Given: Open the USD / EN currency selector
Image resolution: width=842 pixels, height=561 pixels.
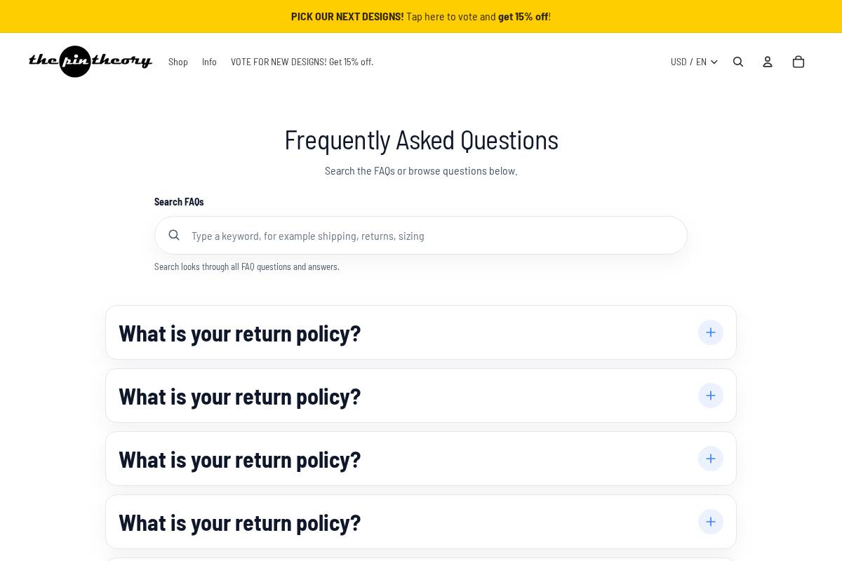Looking at the screenshot, I should [x=693, y=62].
